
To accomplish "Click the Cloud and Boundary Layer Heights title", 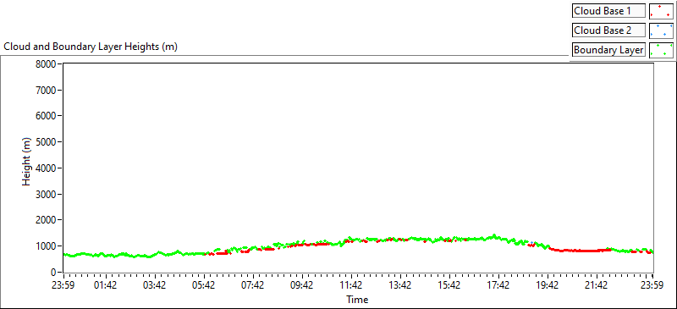I will point(91,47).
